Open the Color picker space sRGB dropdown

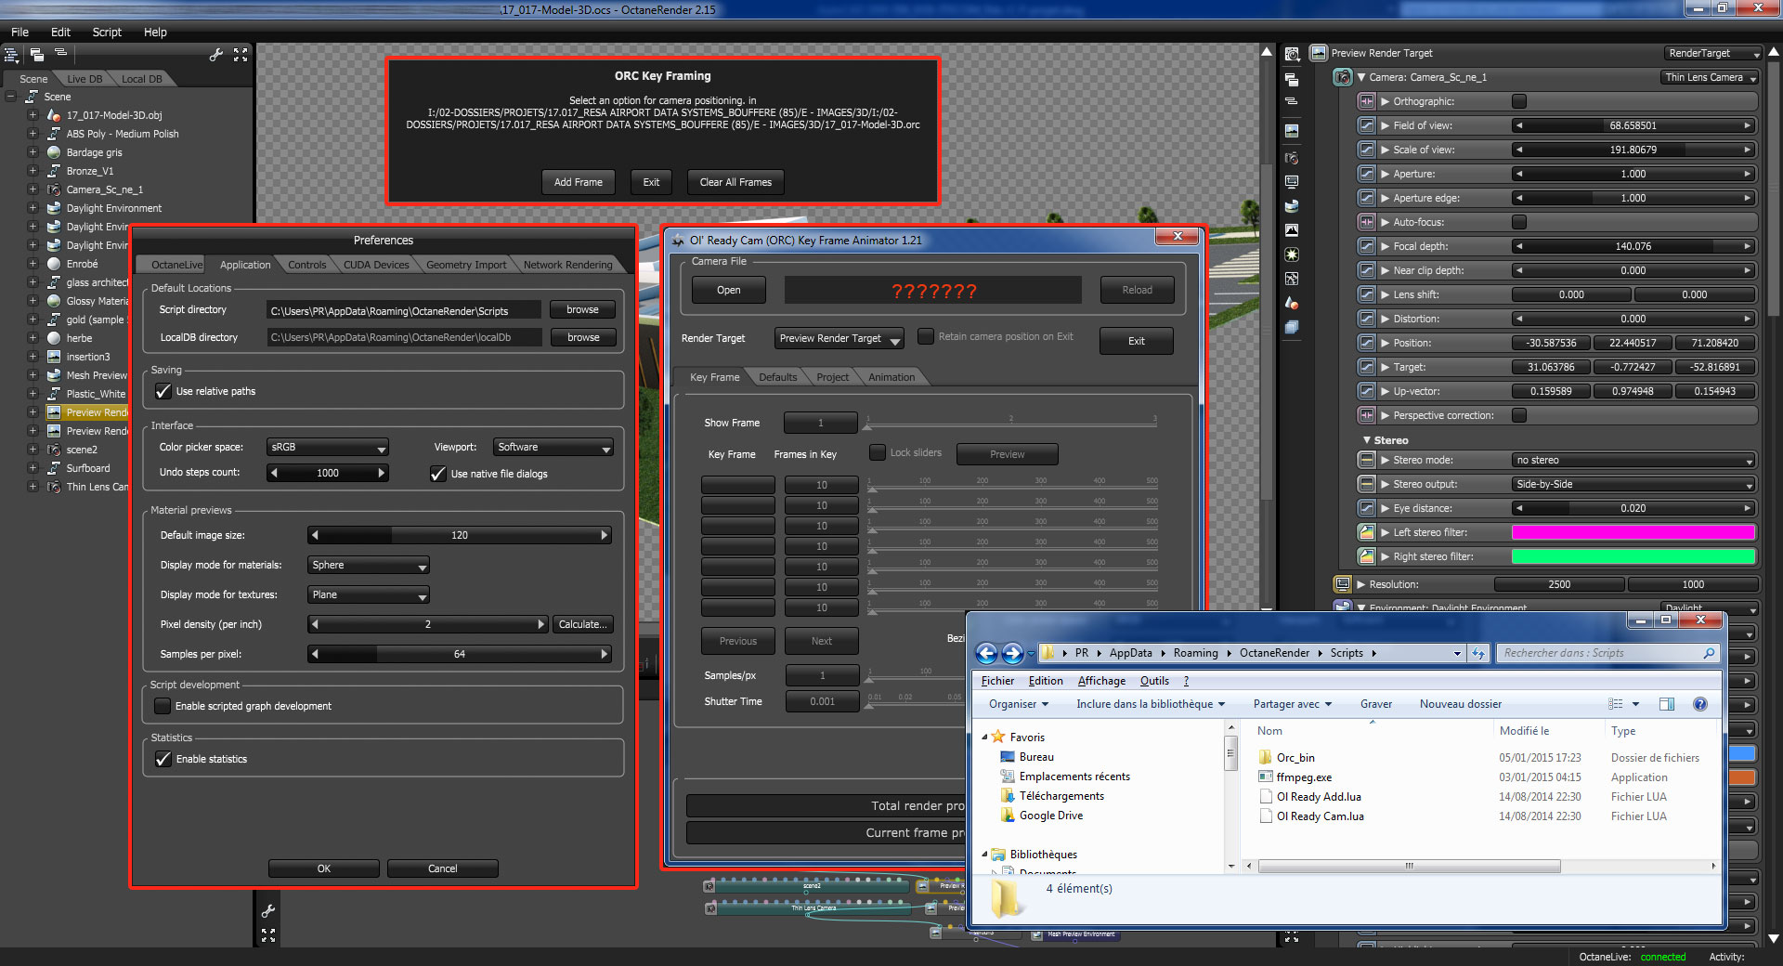pos(328,448)
